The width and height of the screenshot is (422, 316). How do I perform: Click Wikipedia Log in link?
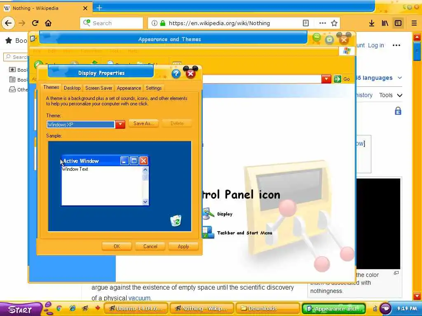(376, 45)
